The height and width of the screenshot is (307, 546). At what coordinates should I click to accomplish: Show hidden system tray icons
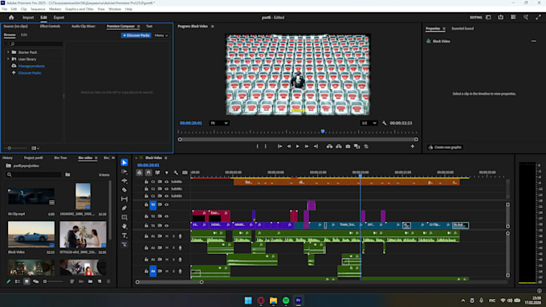click(462, 301)
